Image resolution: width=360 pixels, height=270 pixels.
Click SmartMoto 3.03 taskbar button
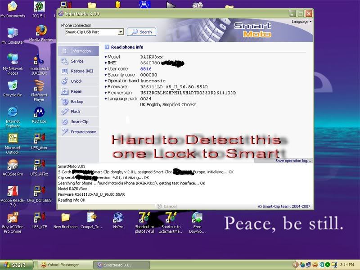coord(121,265)
